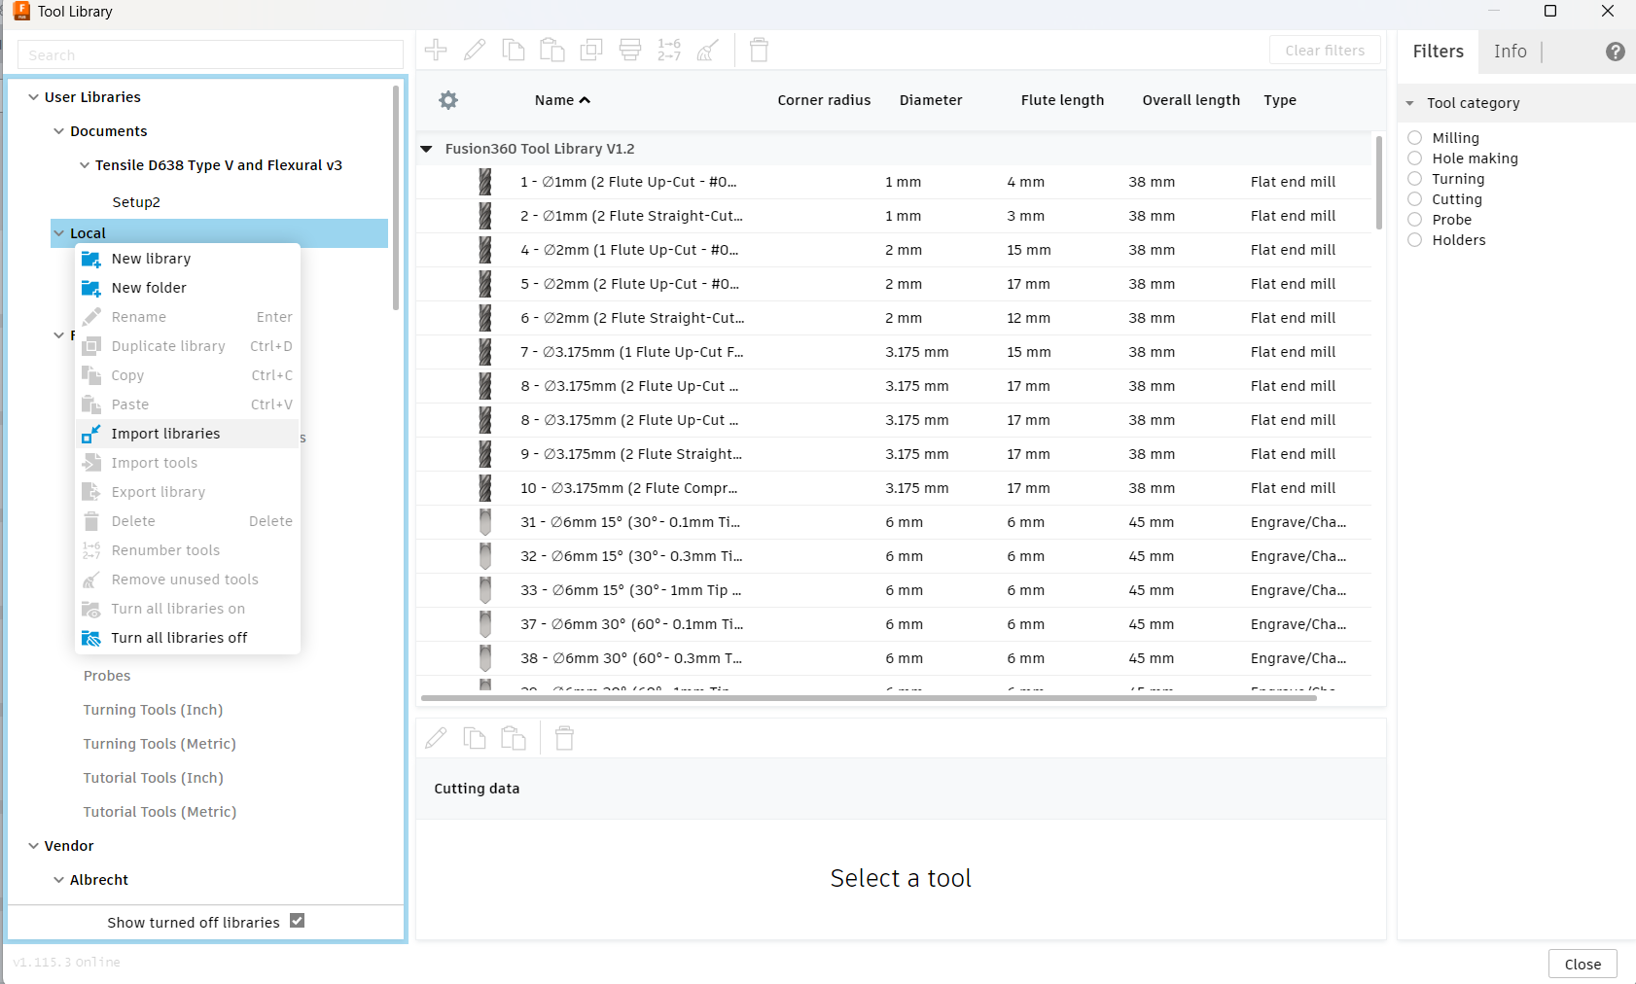Screen dimensions: 1636x984
Task: Click the cutting data paste icon
Action: tap(514, 738)
